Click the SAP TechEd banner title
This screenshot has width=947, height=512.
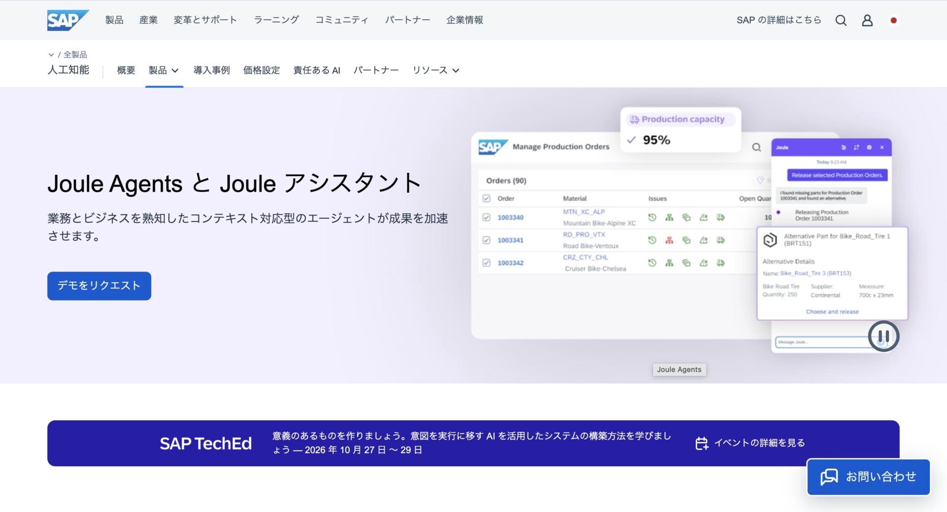coord(206,444)
